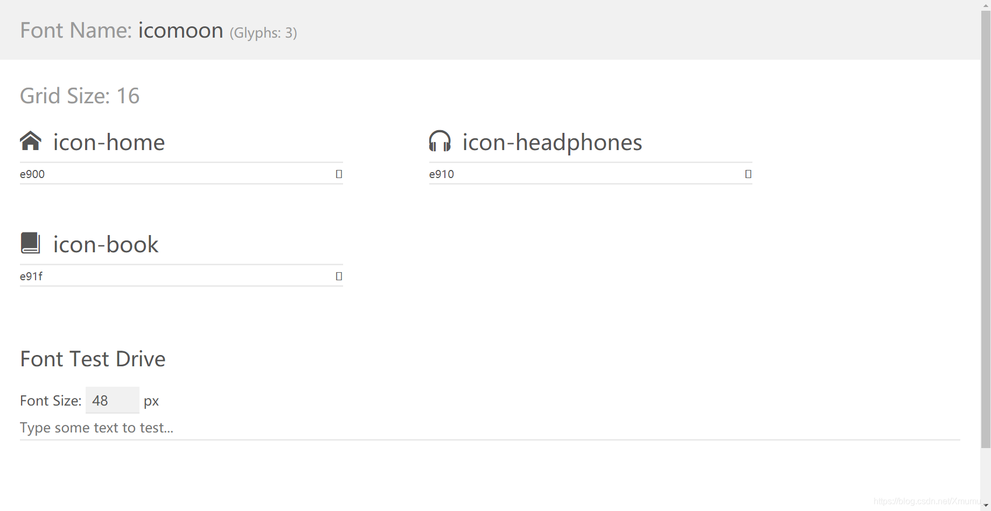Click the 'Type some text to test...' box
The width and height of the screenshot is (991, 511).
pos(490,428)
